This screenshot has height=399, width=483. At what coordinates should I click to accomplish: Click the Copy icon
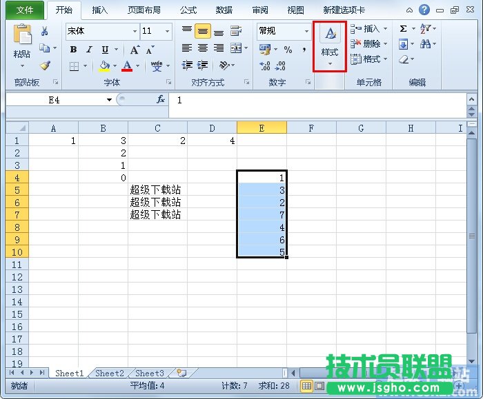coord(45,48)
